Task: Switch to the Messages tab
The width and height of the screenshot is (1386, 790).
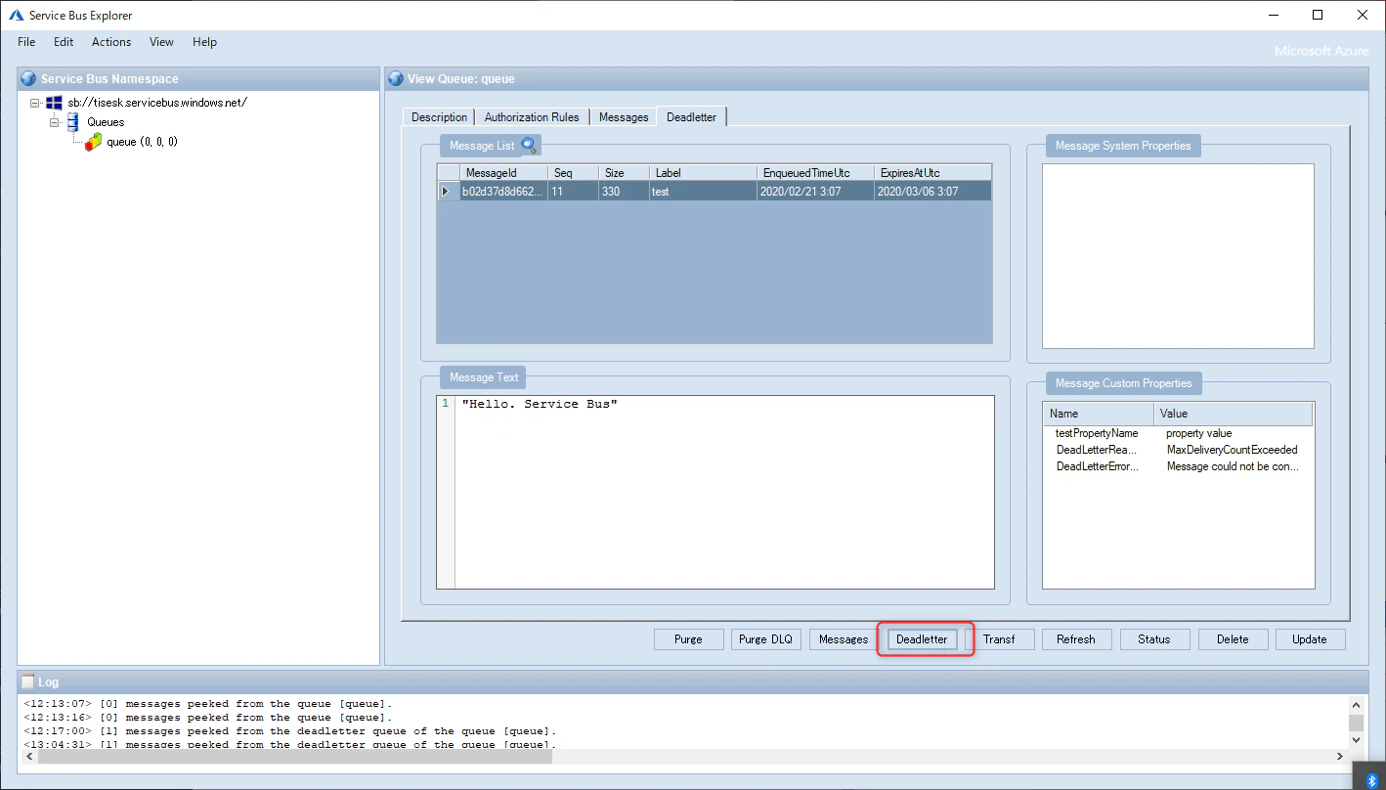Action: click(x=624, y=117)
